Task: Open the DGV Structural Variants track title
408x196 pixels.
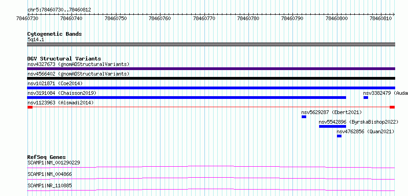Action: coord(64,59)
